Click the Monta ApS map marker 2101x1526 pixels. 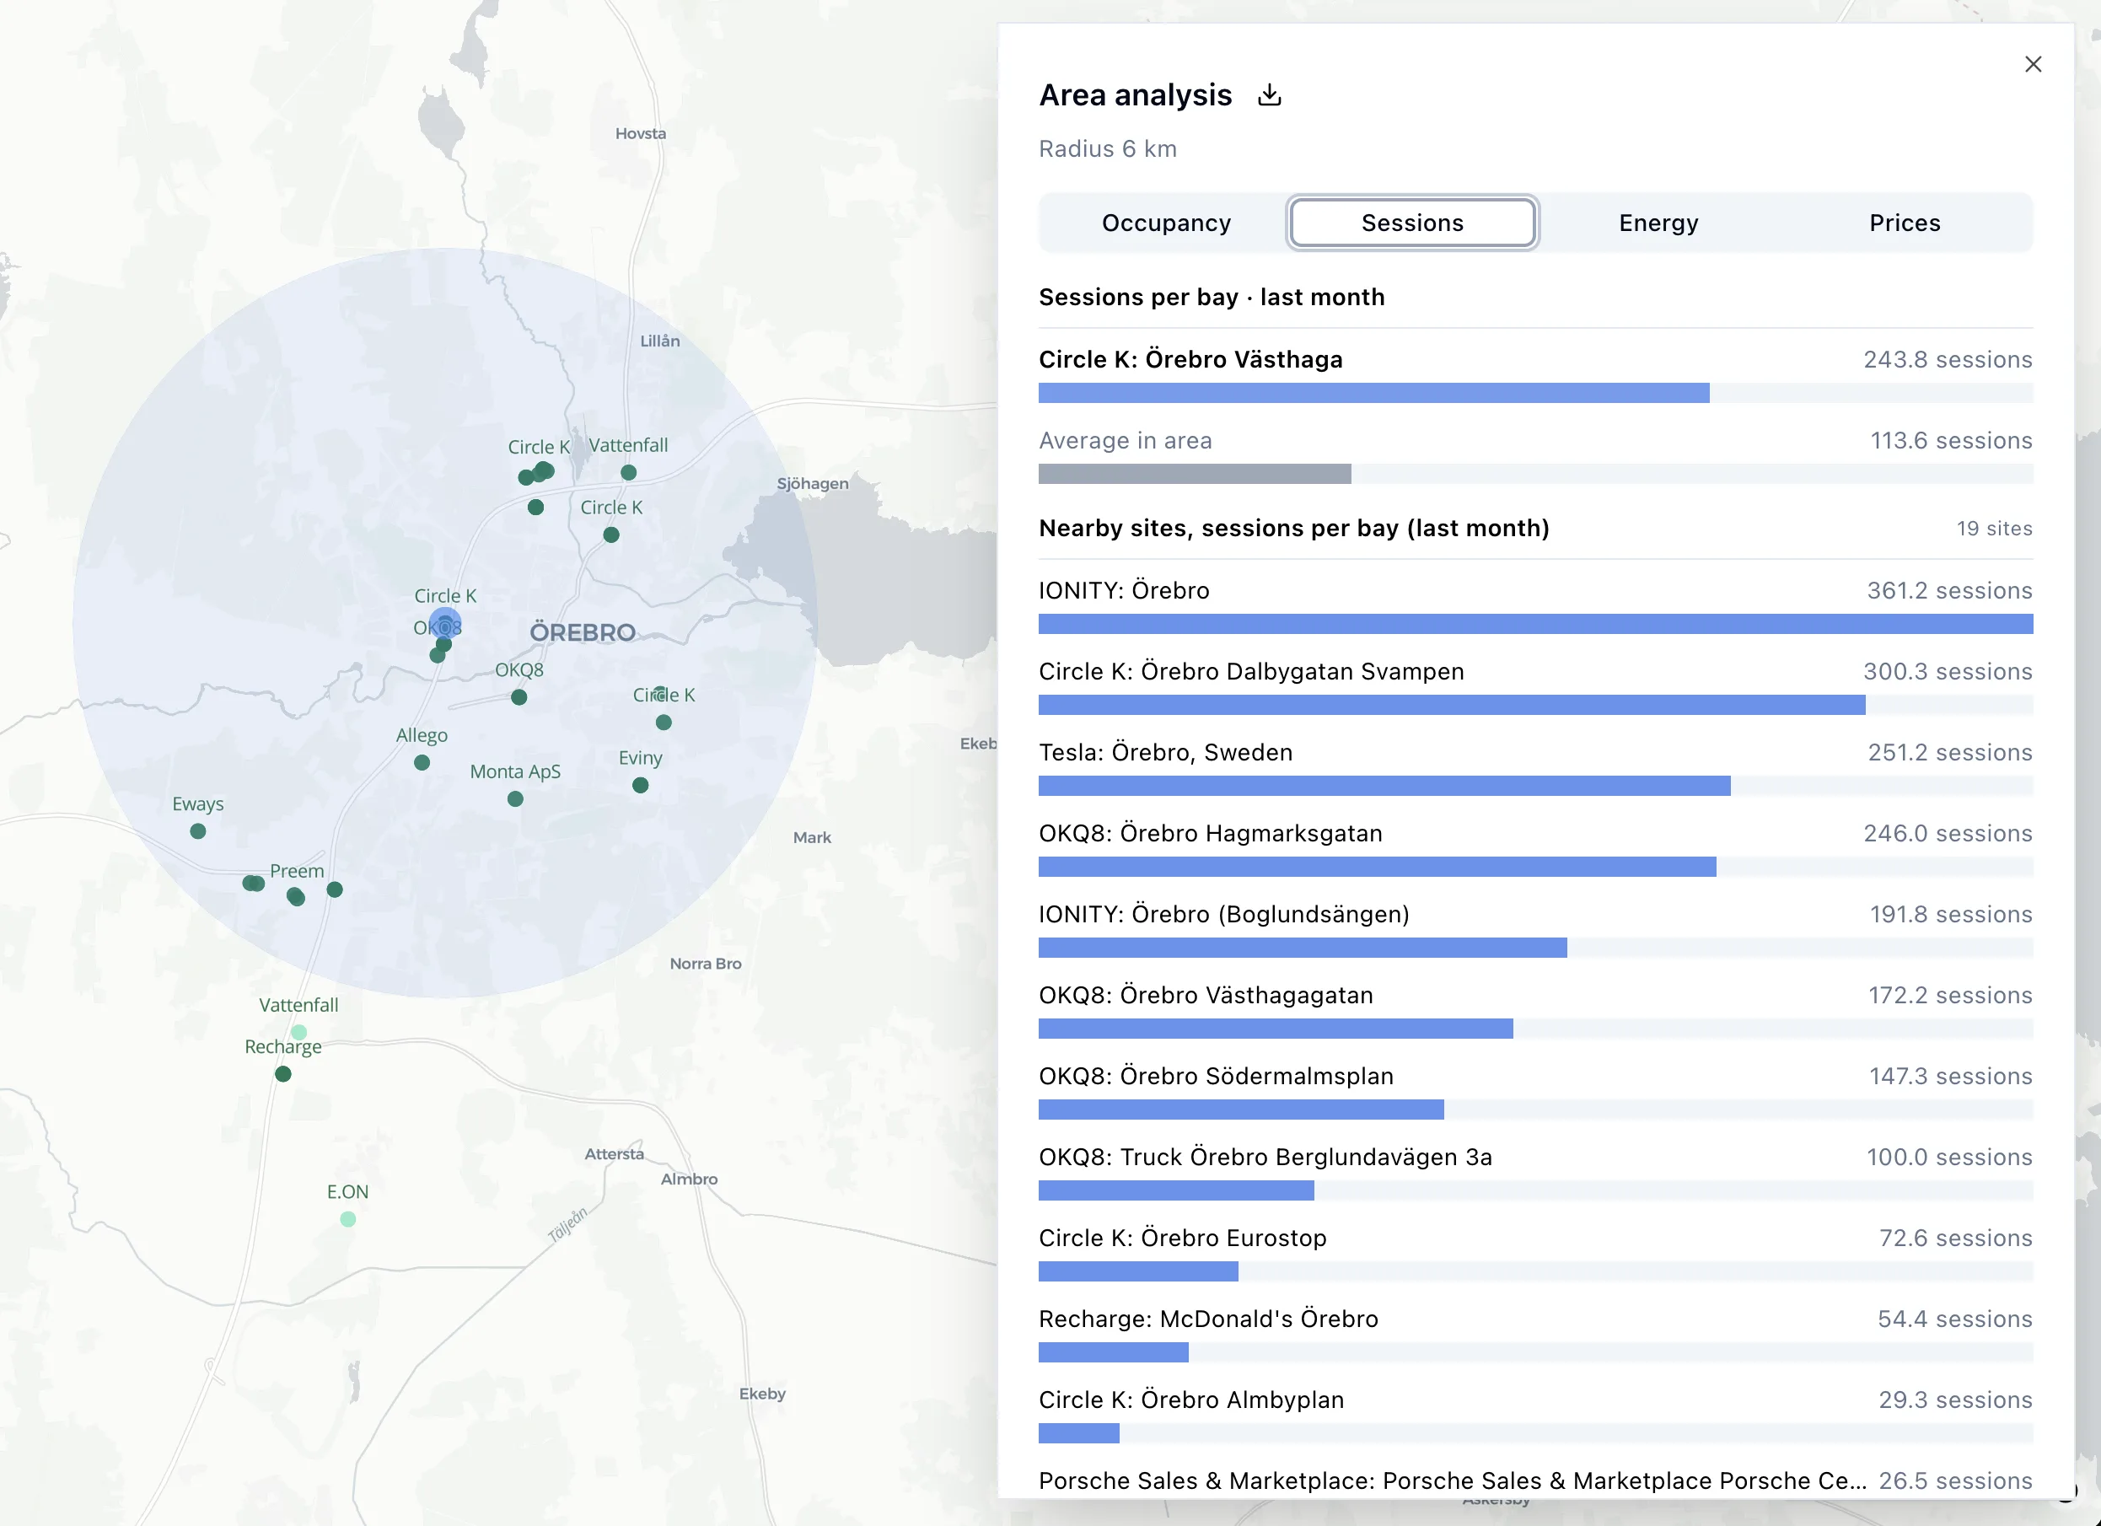(x=515, y=798)
